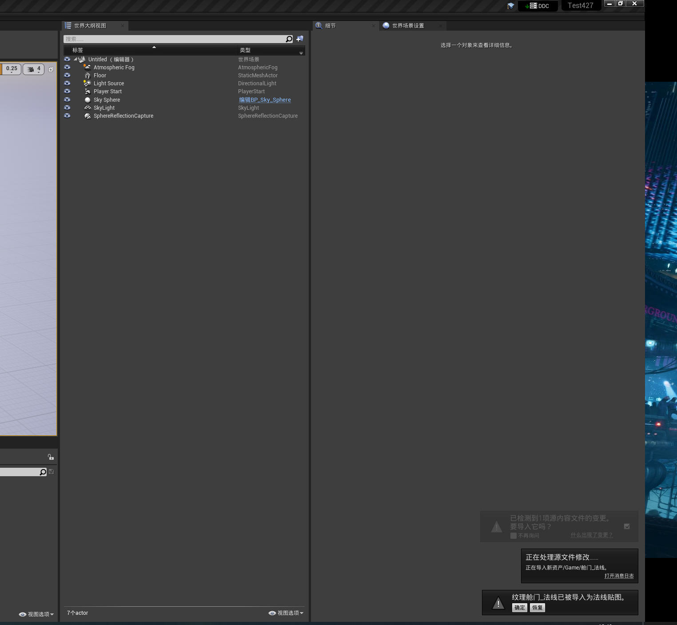Select the Player Start row
The width and height of the screenshot is (677, 625).
(x=184, y=92)
